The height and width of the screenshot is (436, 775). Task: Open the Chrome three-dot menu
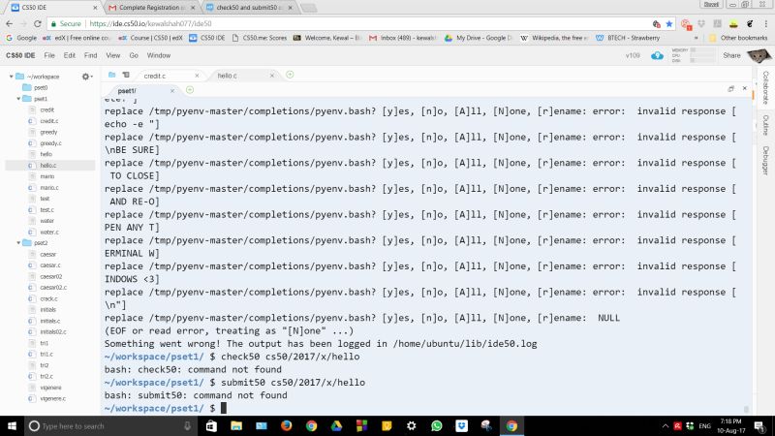765,23
